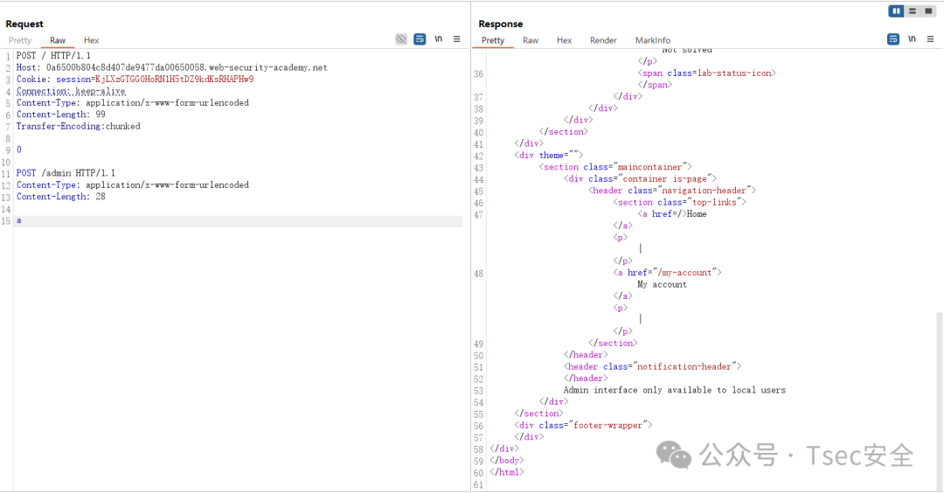This screenshot has height=493, width=944.
Task: Open the Hex tab in Request
Action: tap(92, 40)
